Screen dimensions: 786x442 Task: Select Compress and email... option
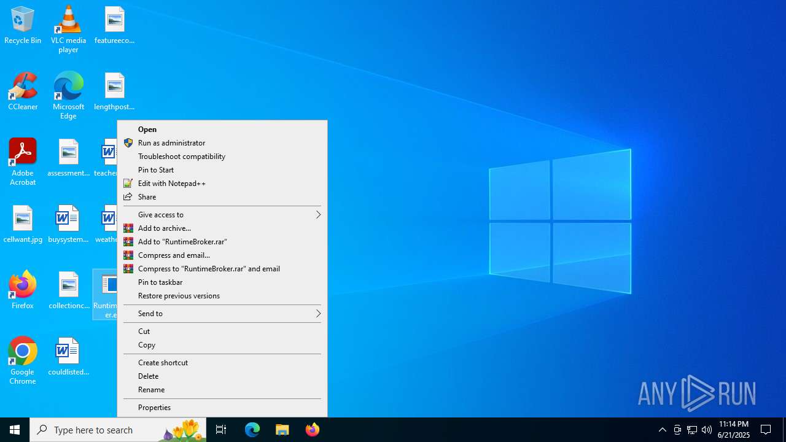[x=222, y=255]
